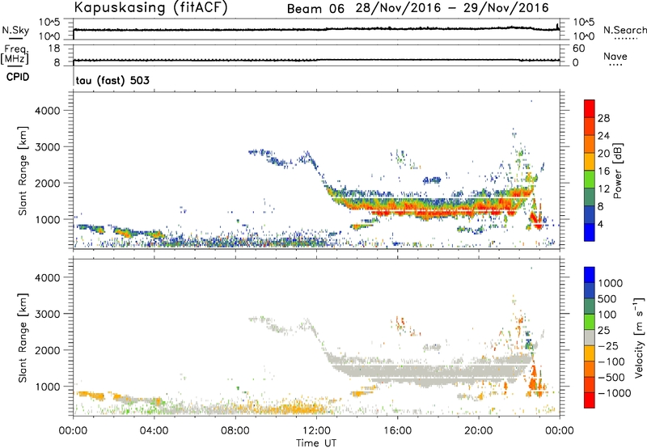647x448 pixels.
Task: Click the N.Search legend label
Action: 624,30
